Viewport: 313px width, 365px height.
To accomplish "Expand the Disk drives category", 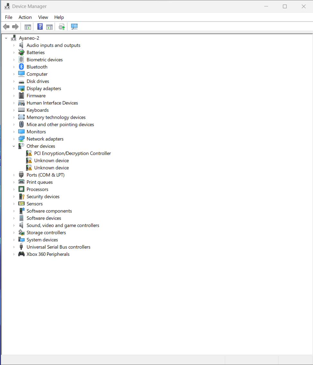I will (x=14, y=81).
